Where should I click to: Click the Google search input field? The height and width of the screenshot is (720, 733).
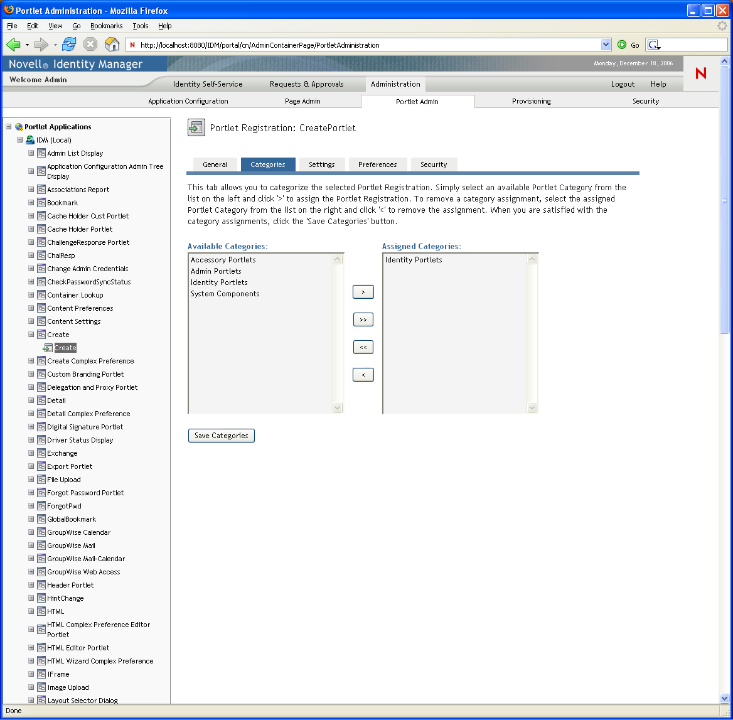(693, 45)
